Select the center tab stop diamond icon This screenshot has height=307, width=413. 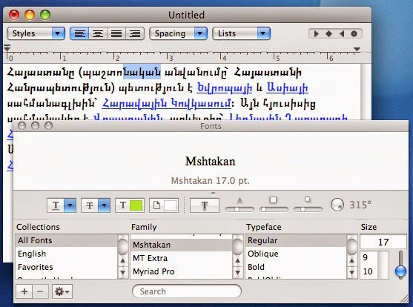(x=328, y=33)
